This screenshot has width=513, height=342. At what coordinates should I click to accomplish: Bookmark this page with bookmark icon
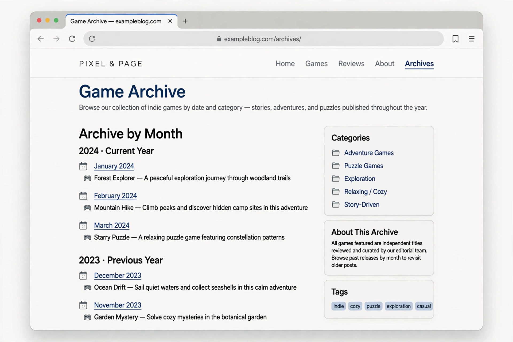(x=456, y=39)
